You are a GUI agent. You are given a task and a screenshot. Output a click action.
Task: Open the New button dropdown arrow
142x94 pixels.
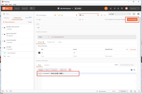11,8
